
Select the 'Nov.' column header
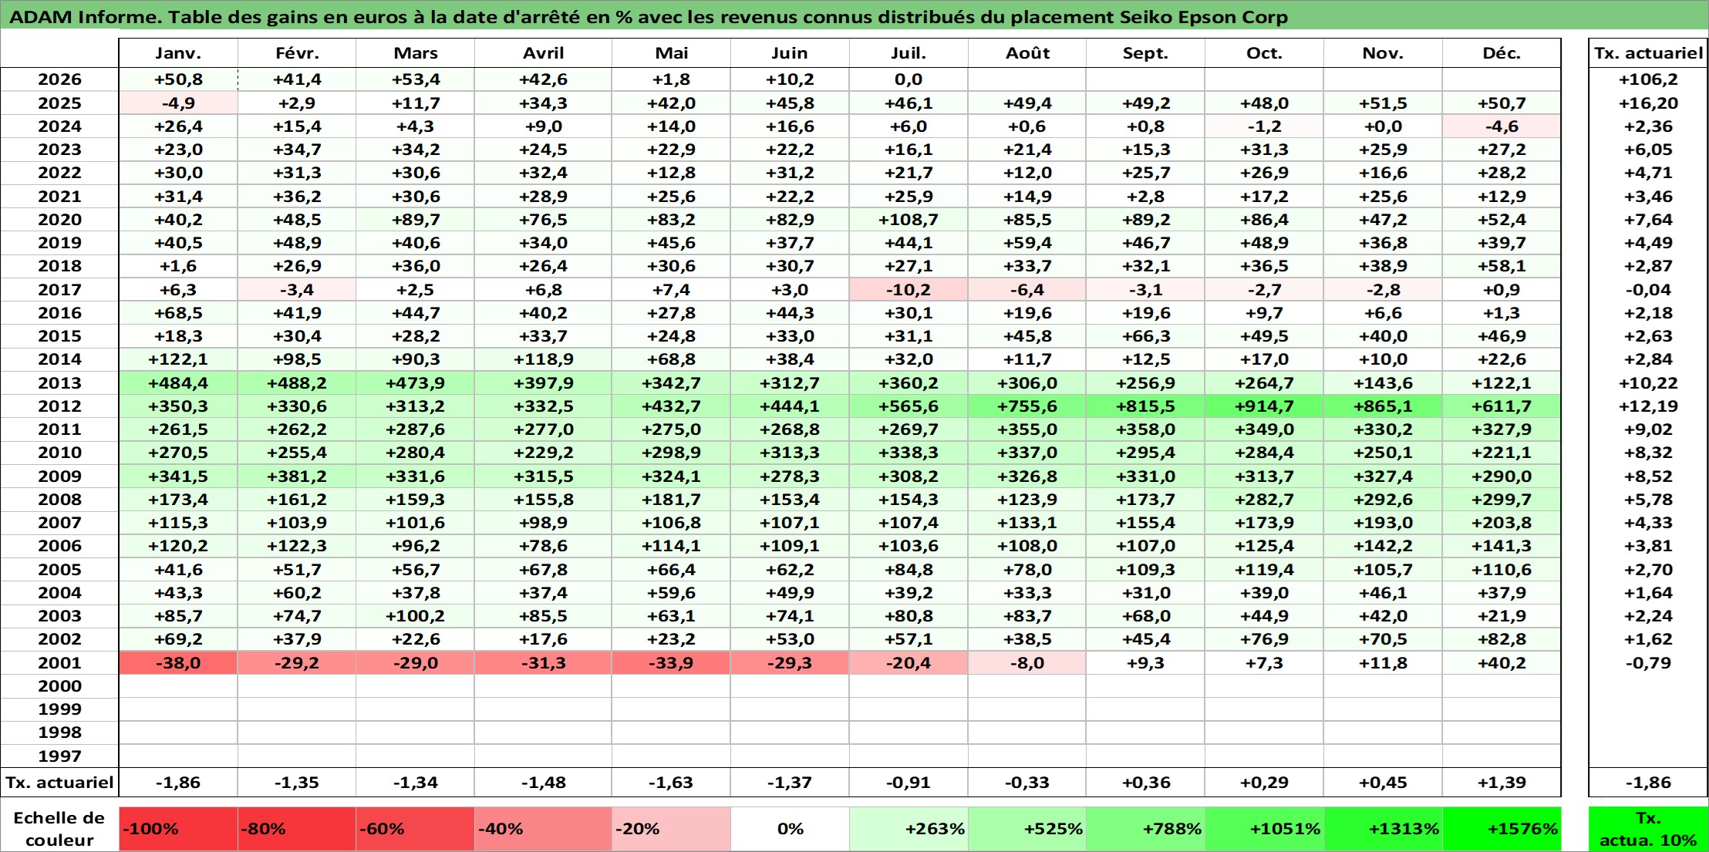click(1383, 53)
